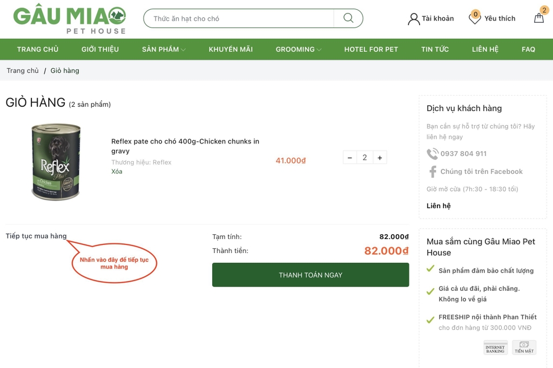This screenshot has height=368, width=553.
Task: Click Liên hệ in customer service box
Action: (439, 206)
